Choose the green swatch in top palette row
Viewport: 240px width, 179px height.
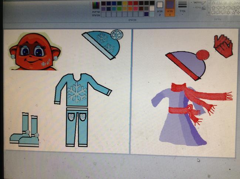coord(119,3)
